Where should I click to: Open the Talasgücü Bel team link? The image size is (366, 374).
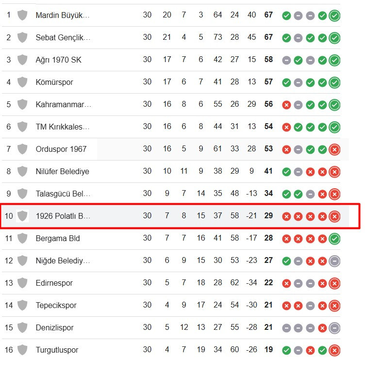(x=63, y=194)
